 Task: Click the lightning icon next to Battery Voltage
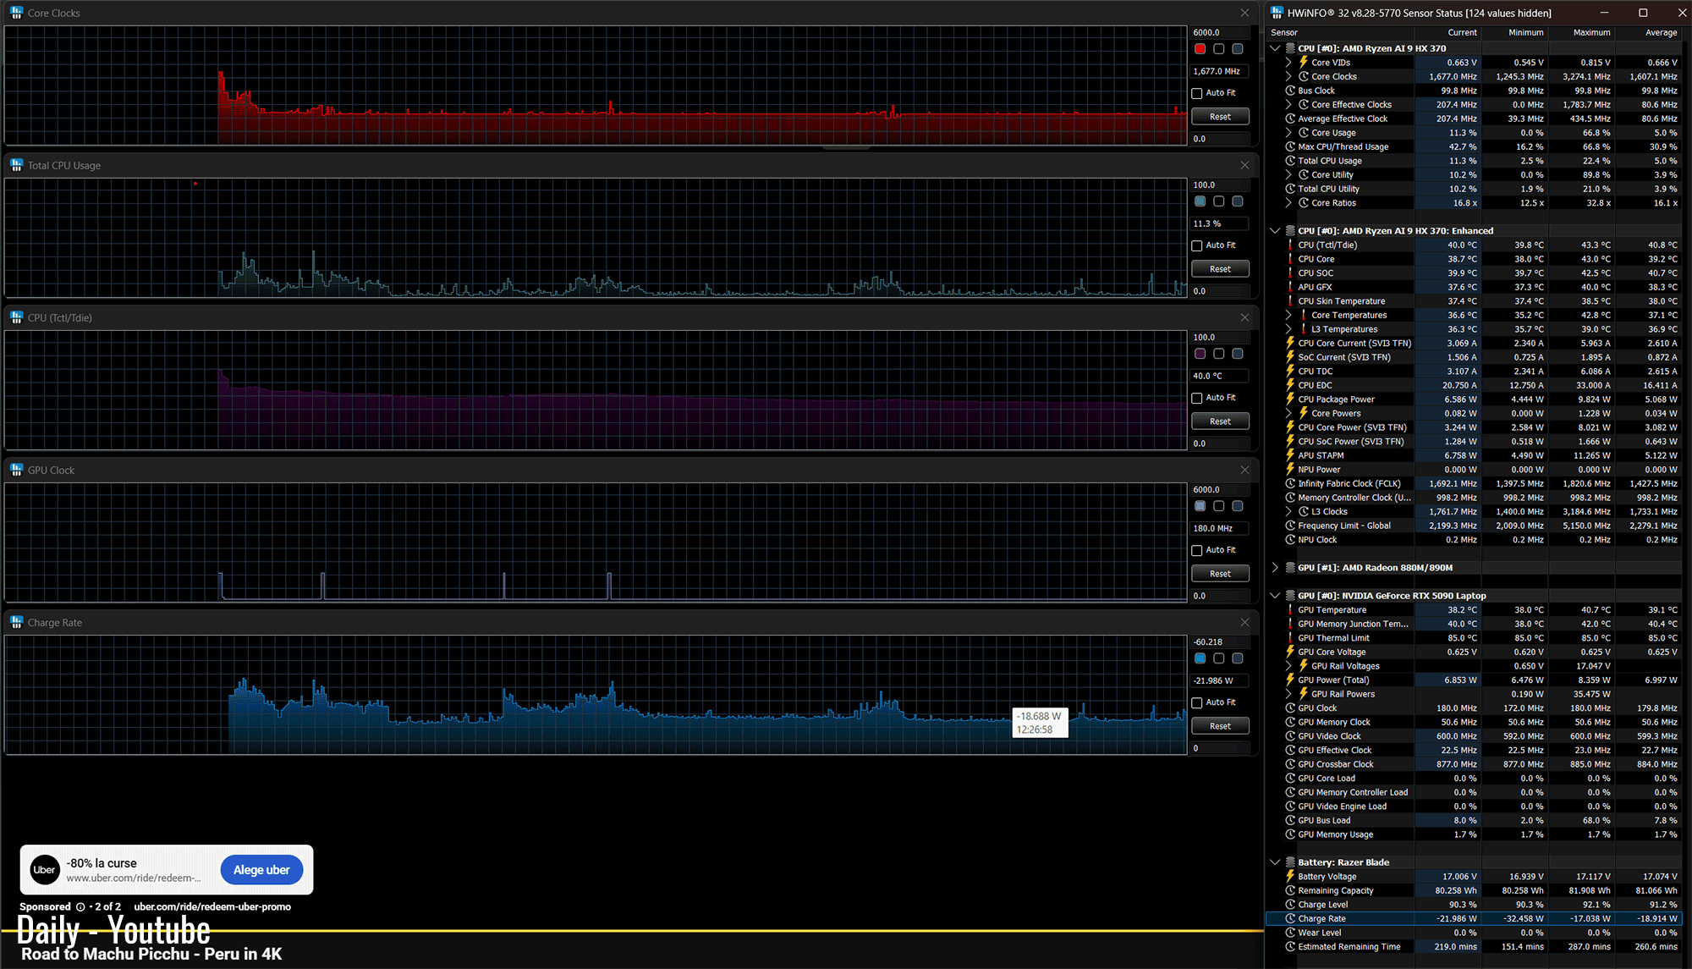coord(1290,877)
